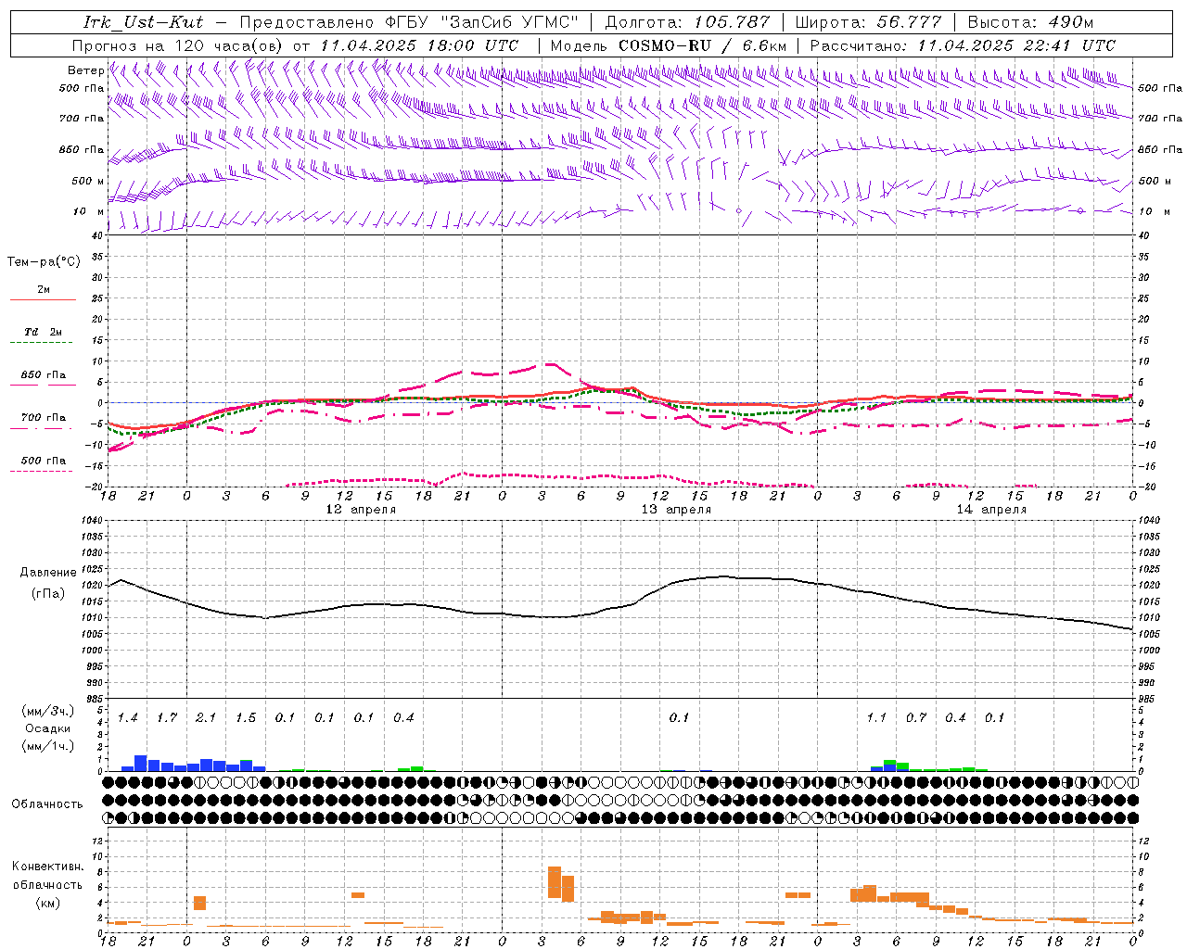Click the (гПа) unit under Давление
This screenshot has width=1187, height=949.
[48, 594]
